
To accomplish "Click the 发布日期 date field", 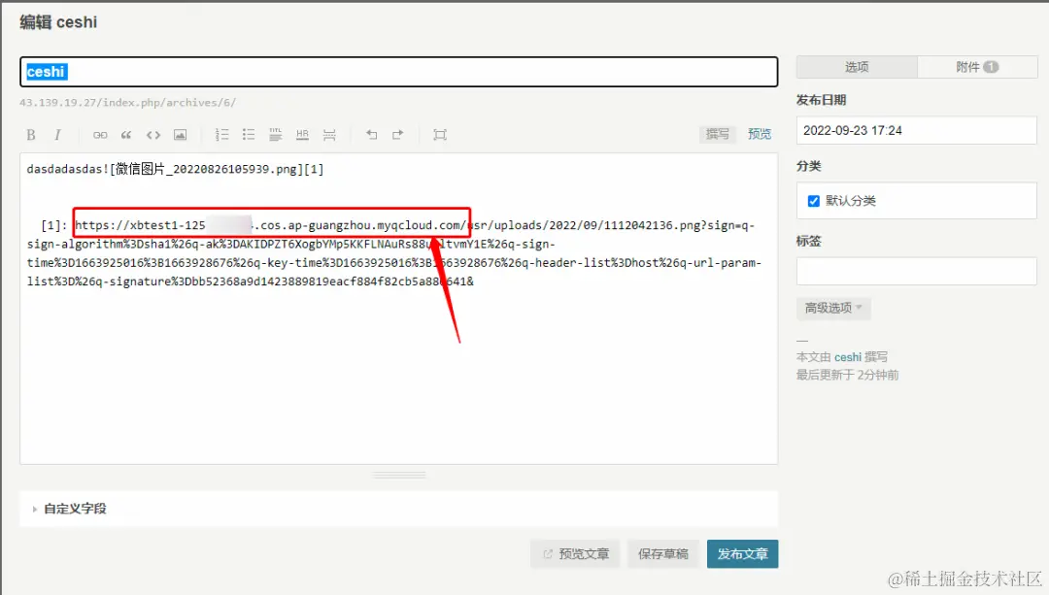I will click(x=917, y=130).
